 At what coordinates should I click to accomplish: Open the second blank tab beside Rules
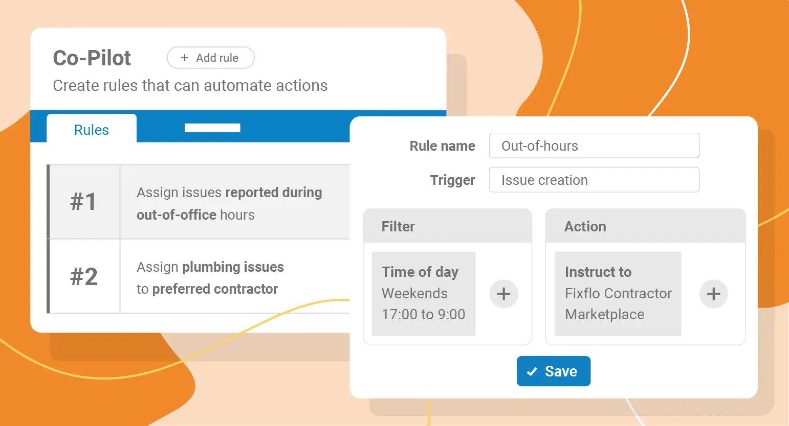click(212, 128)
